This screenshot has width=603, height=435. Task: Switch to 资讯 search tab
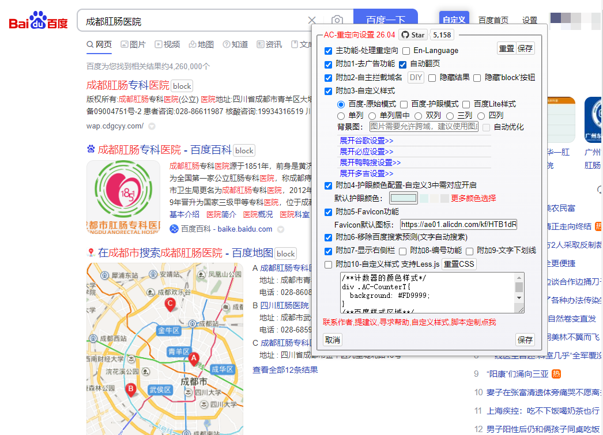pyautogui.click(x=269, y=44)
